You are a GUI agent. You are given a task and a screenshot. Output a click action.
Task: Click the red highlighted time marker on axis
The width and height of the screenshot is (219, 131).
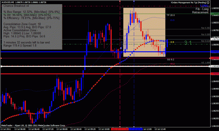point(120,129)
